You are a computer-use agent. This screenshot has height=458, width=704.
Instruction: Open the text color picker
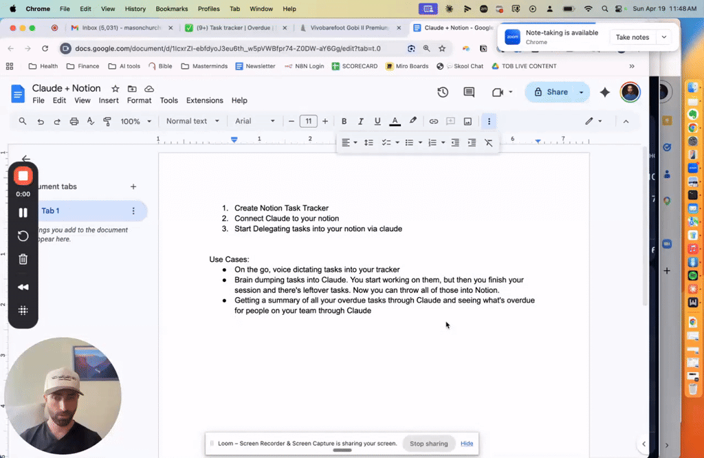click(x=395, y=121)
